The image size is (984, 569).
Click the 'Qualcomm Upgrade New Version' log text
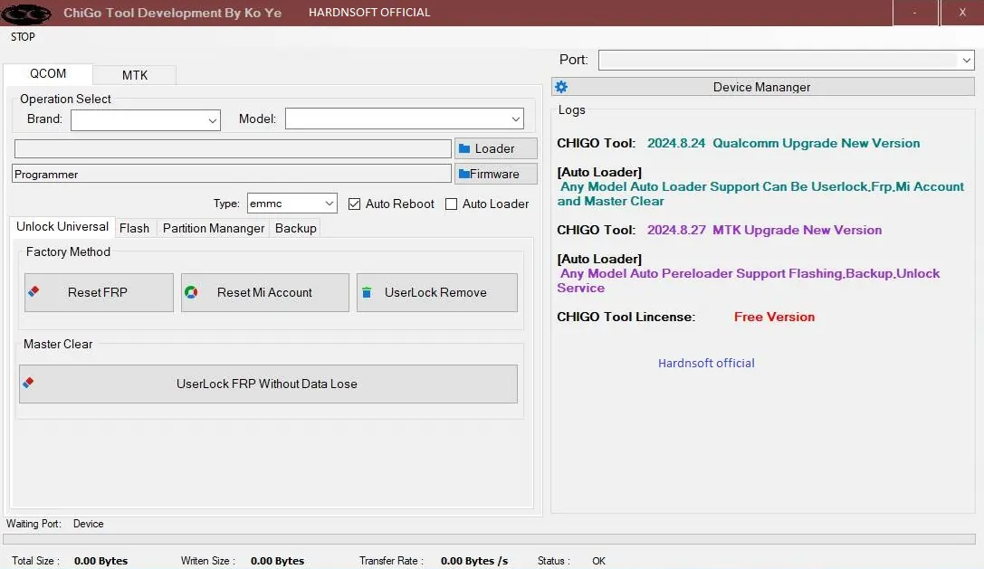[816, 143]
